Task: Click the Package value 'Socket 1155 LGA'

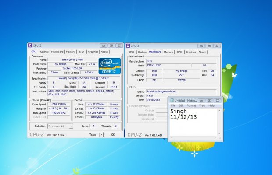Action: point(72,68)
